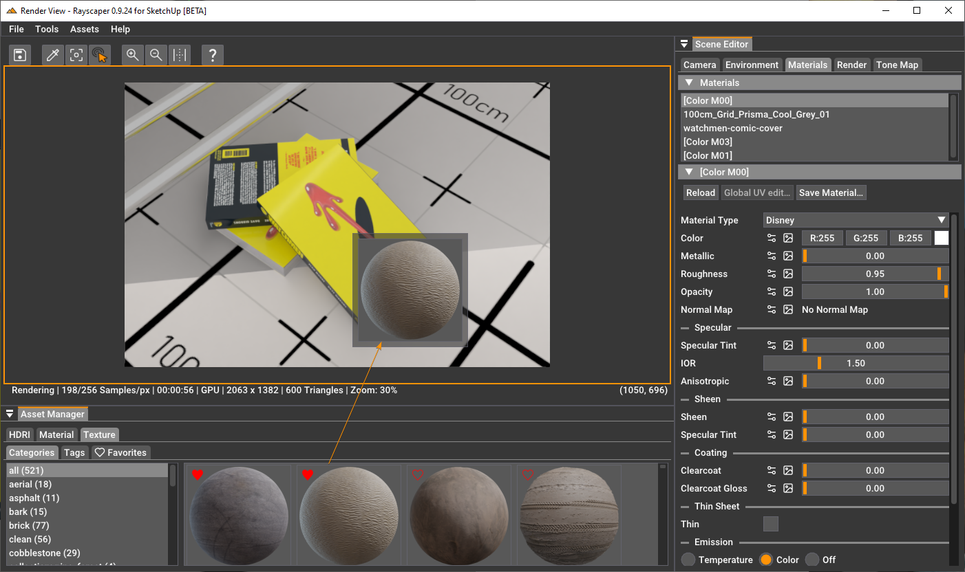Show the Favorites filter
The image size is (965, 572).
pos(120,452)
